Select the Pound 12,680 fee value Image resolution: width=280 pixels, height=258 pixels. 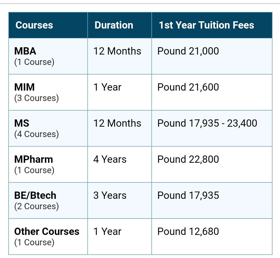[188, 232]
